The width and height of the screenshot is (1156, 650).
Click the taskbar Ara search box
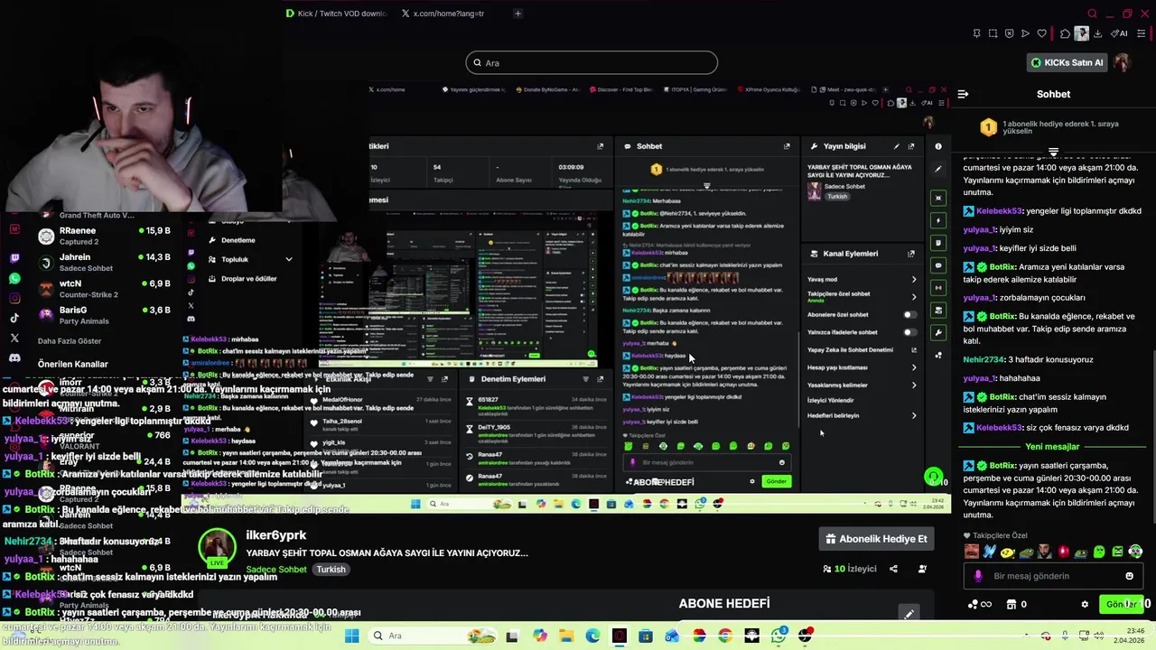(x=432, y=636)
